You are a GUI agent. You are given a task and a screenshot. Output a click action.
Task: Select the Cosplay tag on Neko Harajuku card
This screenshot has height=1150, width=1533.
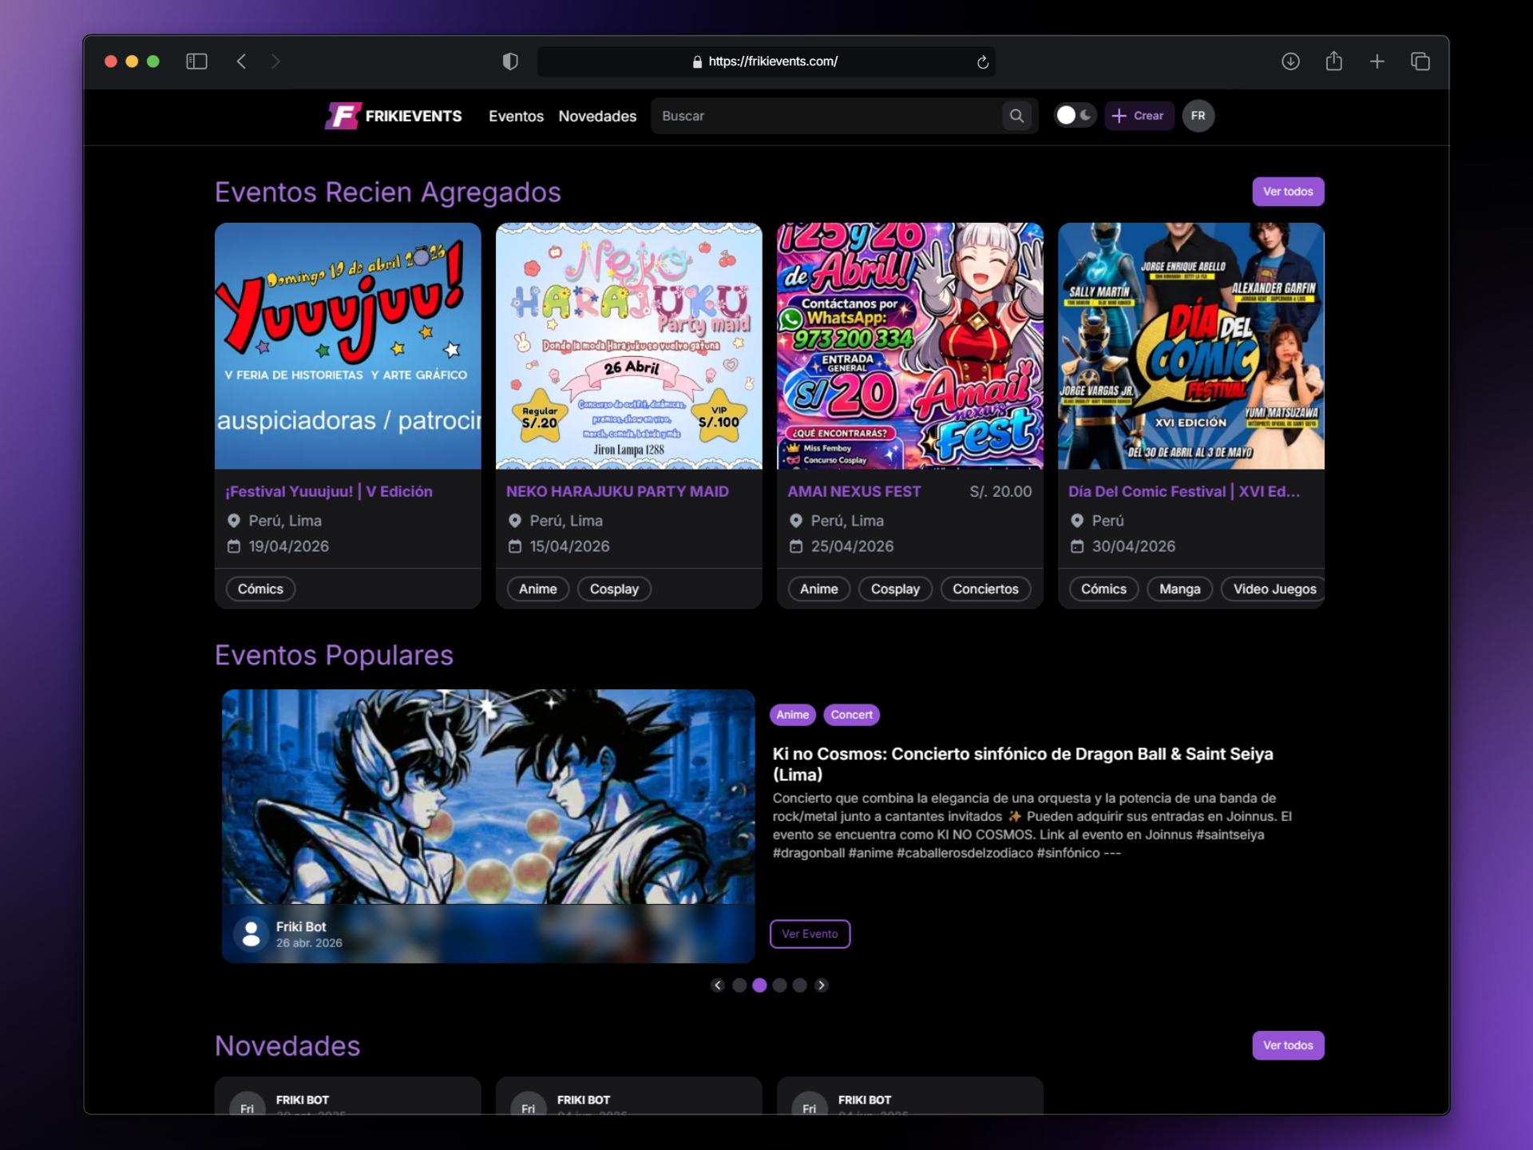(x=614, y=589)
